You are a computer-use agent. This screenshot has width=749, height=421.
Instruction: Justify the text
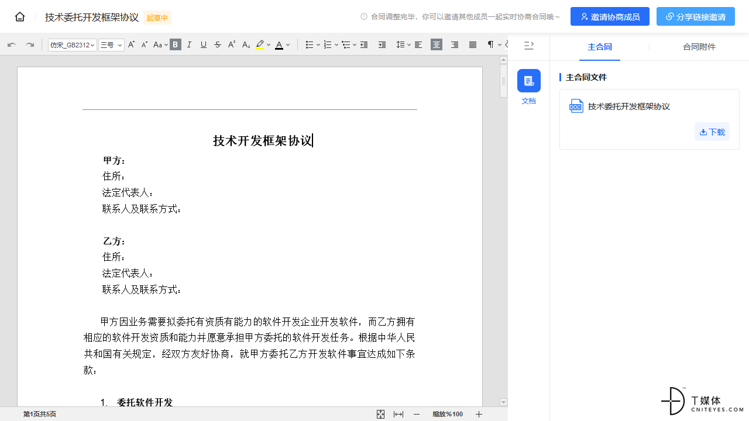pyautogui.click(x=473, y=44)
